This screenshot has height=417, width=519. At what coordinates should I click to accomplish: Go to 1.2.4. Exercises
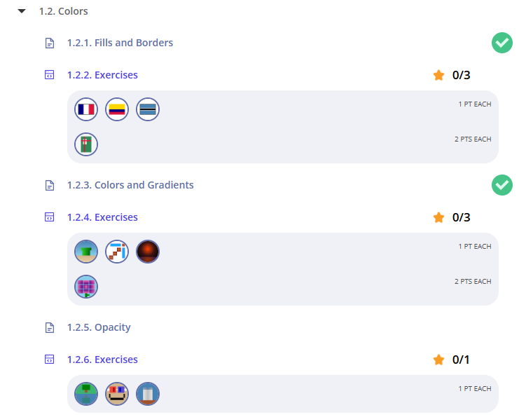pos(102,217)
